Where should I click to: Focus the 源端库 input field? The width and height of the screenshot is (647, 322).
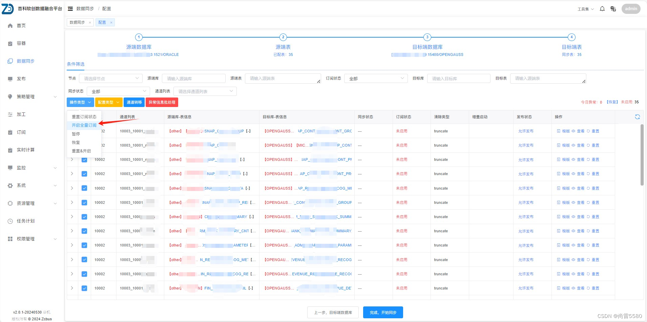click(x=194, y=79)
